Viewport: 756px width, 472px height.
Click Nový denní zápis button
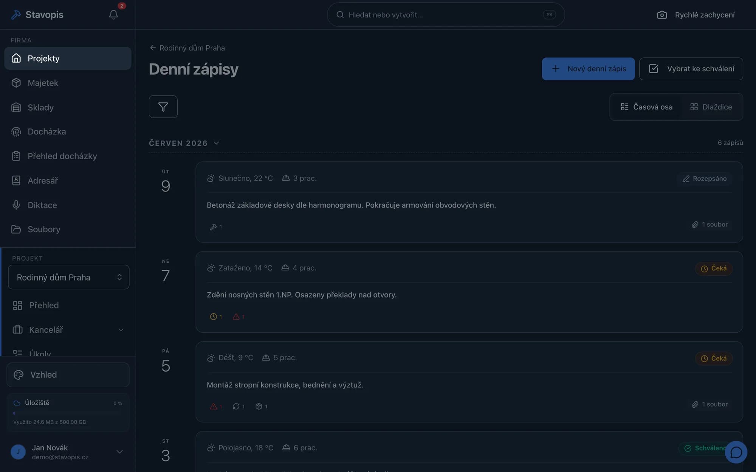[588, 69]
